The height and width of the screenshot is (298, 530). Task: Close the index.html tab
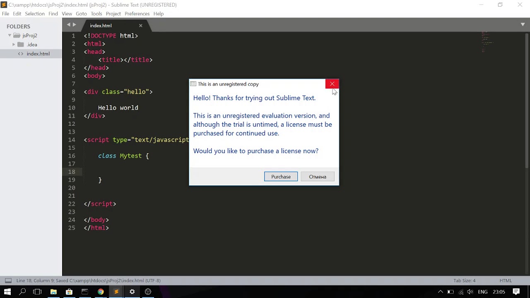pyautogui.click(x=140, y=26)
